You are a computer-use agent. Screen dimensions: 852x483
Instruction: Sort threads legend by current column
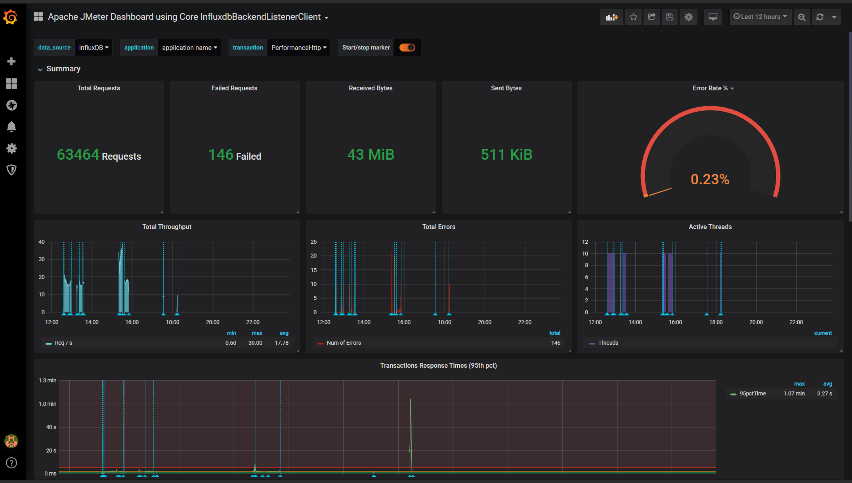(823, 333)
